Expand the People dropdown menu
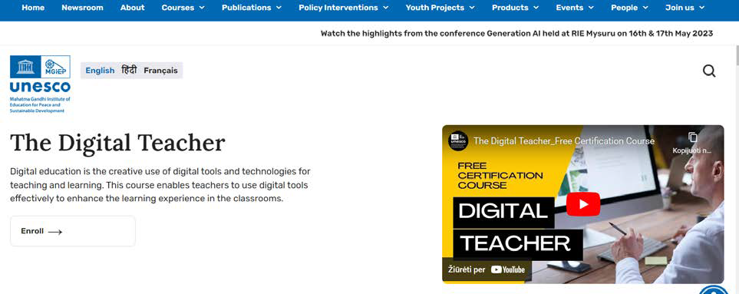This screenshot has height=294, width=739. coord(630,8)
